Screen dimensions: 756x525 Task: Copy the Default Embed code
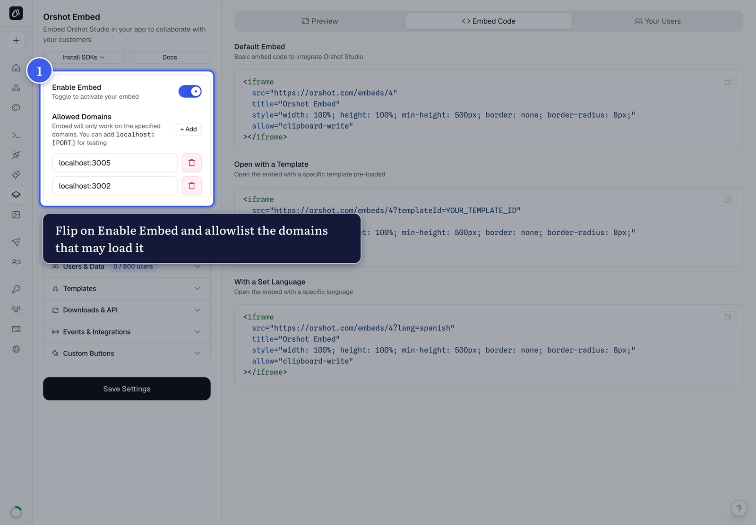(728, 82)
